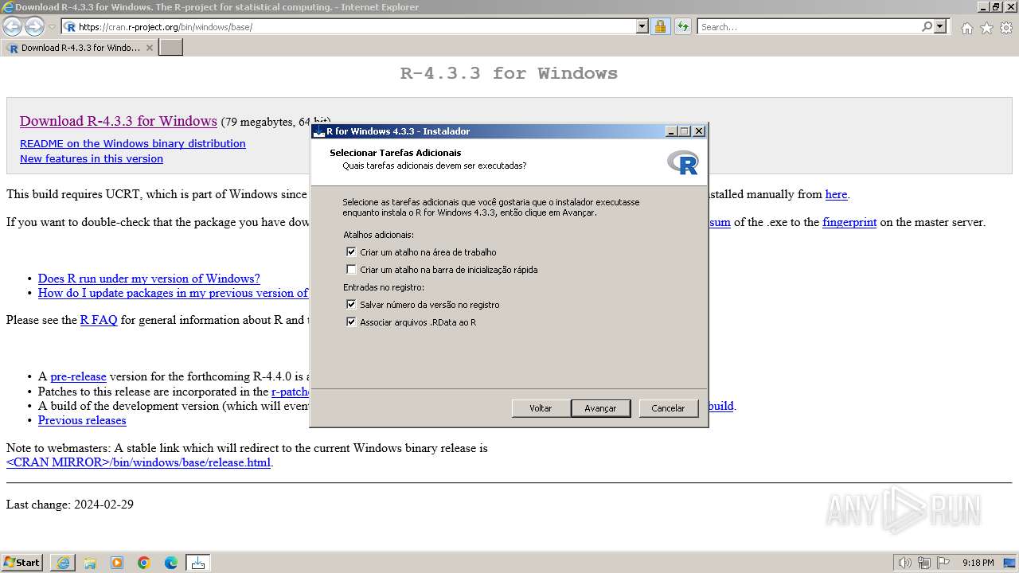Viewport: 1019px width, 573px height.
Task: Expand the address bar autocomplete dropdown
Action: [x=642, y=27]
